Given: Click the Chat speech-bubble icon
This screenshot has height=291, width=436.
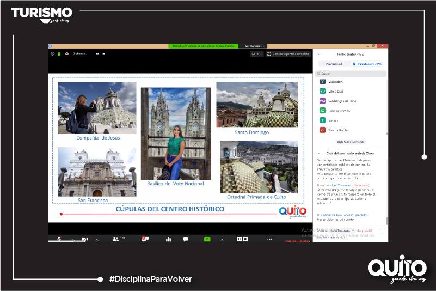Looking at the screenshot, I should click(x=186, y=239).
